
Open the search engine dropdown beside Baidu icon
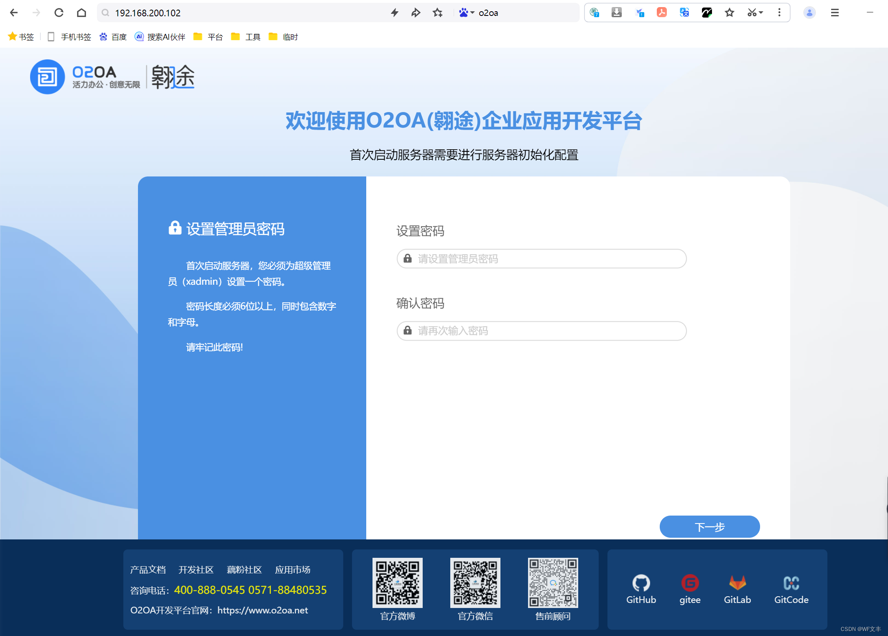coord(473,13)
